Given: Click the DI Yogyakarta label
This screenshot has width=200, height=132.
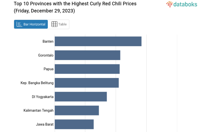Looking at the screenshot, I should pos(42,97).
